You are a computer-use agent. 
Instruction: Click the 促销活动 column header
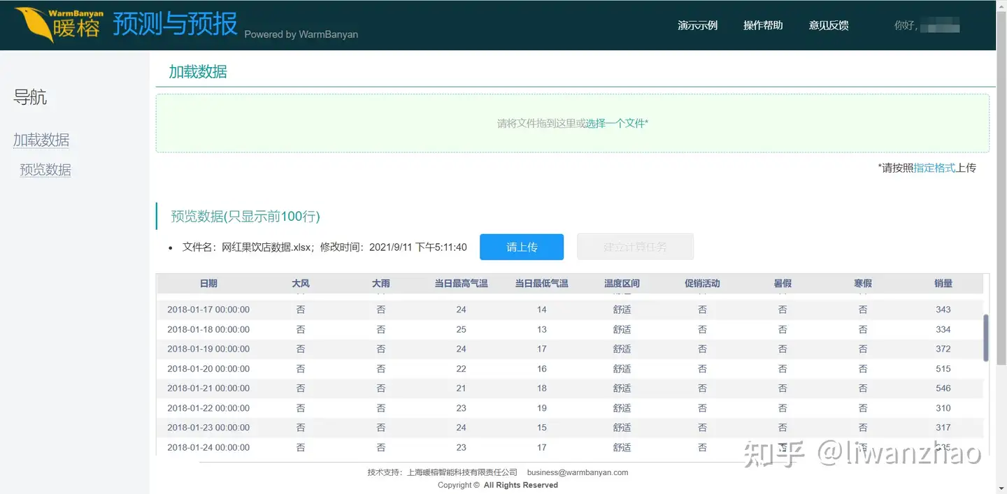point(702,284)
